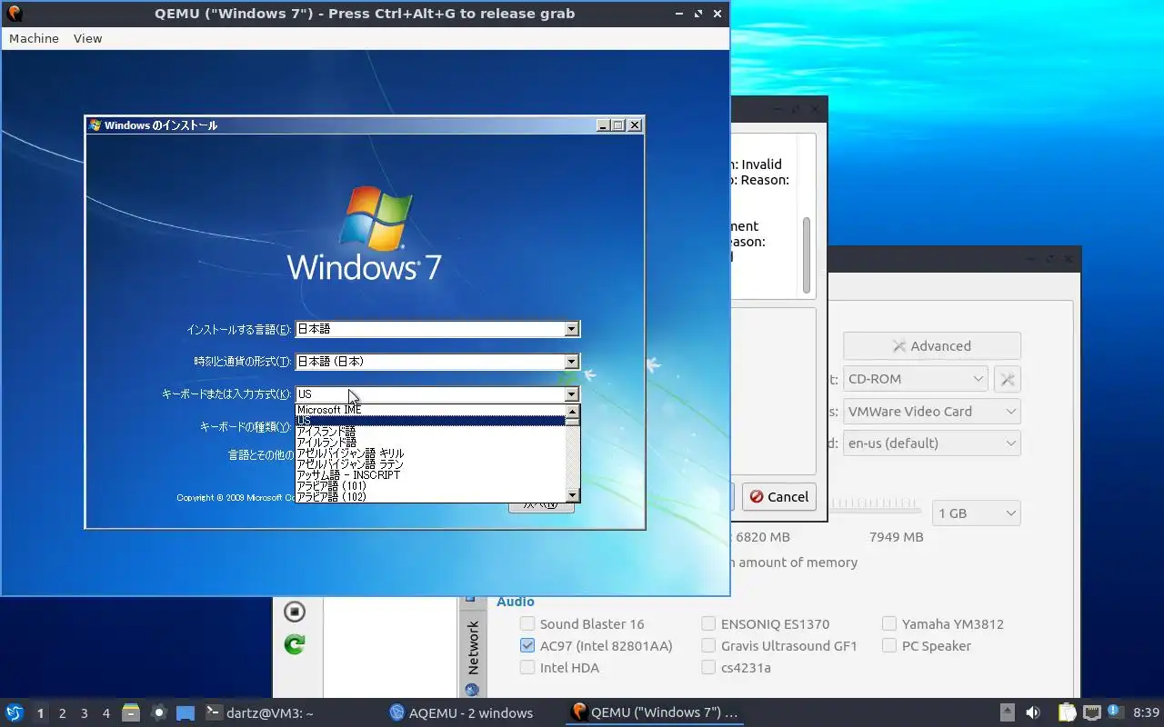The height and width of the screenshot is (727, 1164).
Task: Click the network connection tray icon
Action: click(x=1091, y=713)
